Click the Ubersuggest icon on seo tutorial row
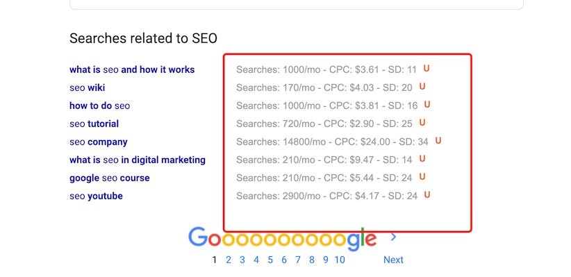 (422, 123)
